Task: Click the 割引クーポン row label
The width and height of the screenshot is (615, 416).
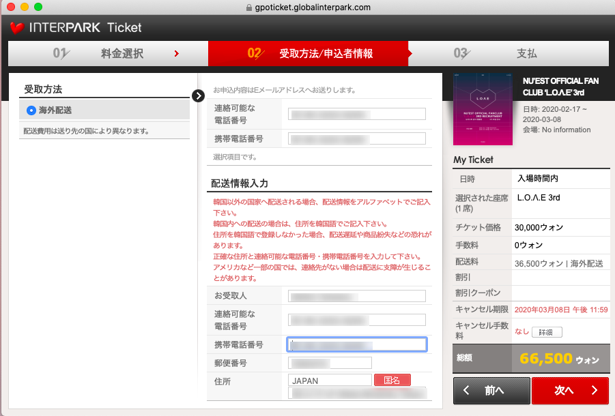Action: click(478, 293)
